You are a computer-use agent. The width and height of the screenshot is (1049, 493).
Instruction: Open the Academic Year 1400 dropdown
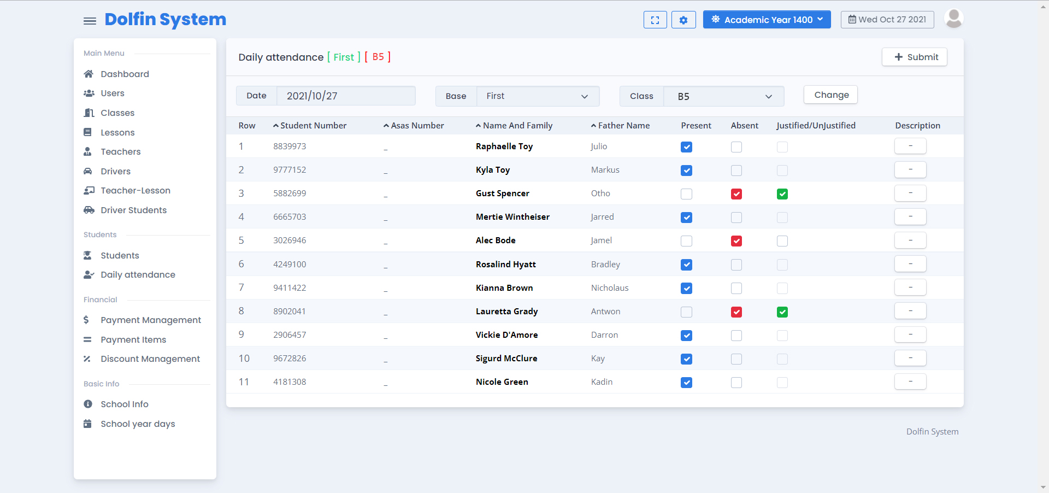(767, 20)
